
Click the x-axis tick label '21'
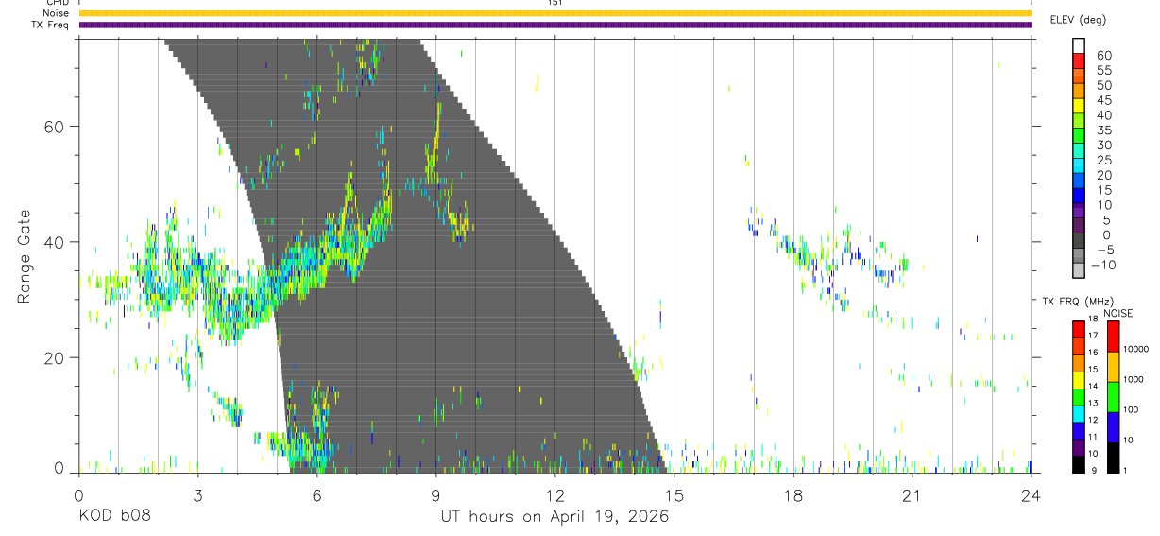pos(913,494)
